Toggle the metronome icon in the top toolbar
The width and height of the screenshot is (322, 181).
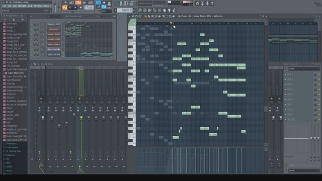point(65,3)
